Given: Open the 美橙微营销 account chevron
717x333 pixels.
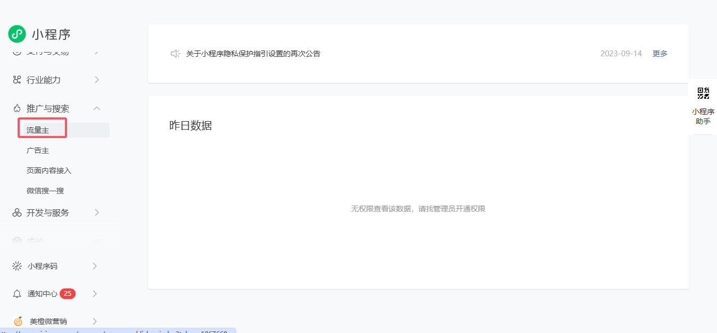Looking at the screenshot, I should pos(95,321).
